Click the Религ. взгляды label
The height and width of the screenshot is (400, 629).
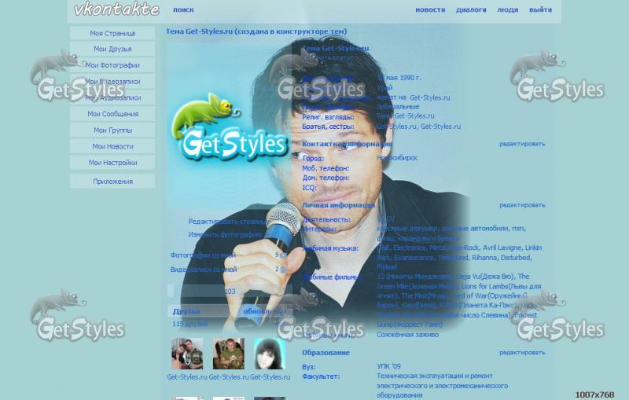328,117
